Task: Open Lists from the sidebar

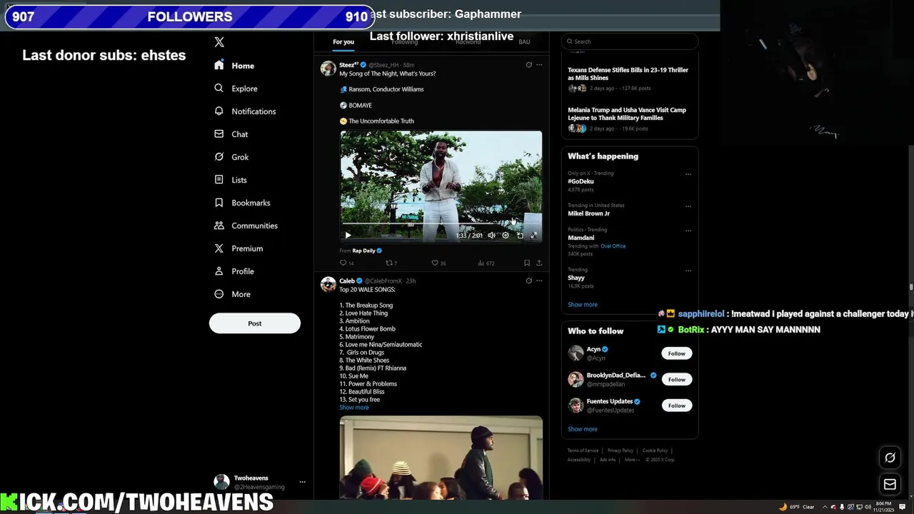Action: (230, 180)
